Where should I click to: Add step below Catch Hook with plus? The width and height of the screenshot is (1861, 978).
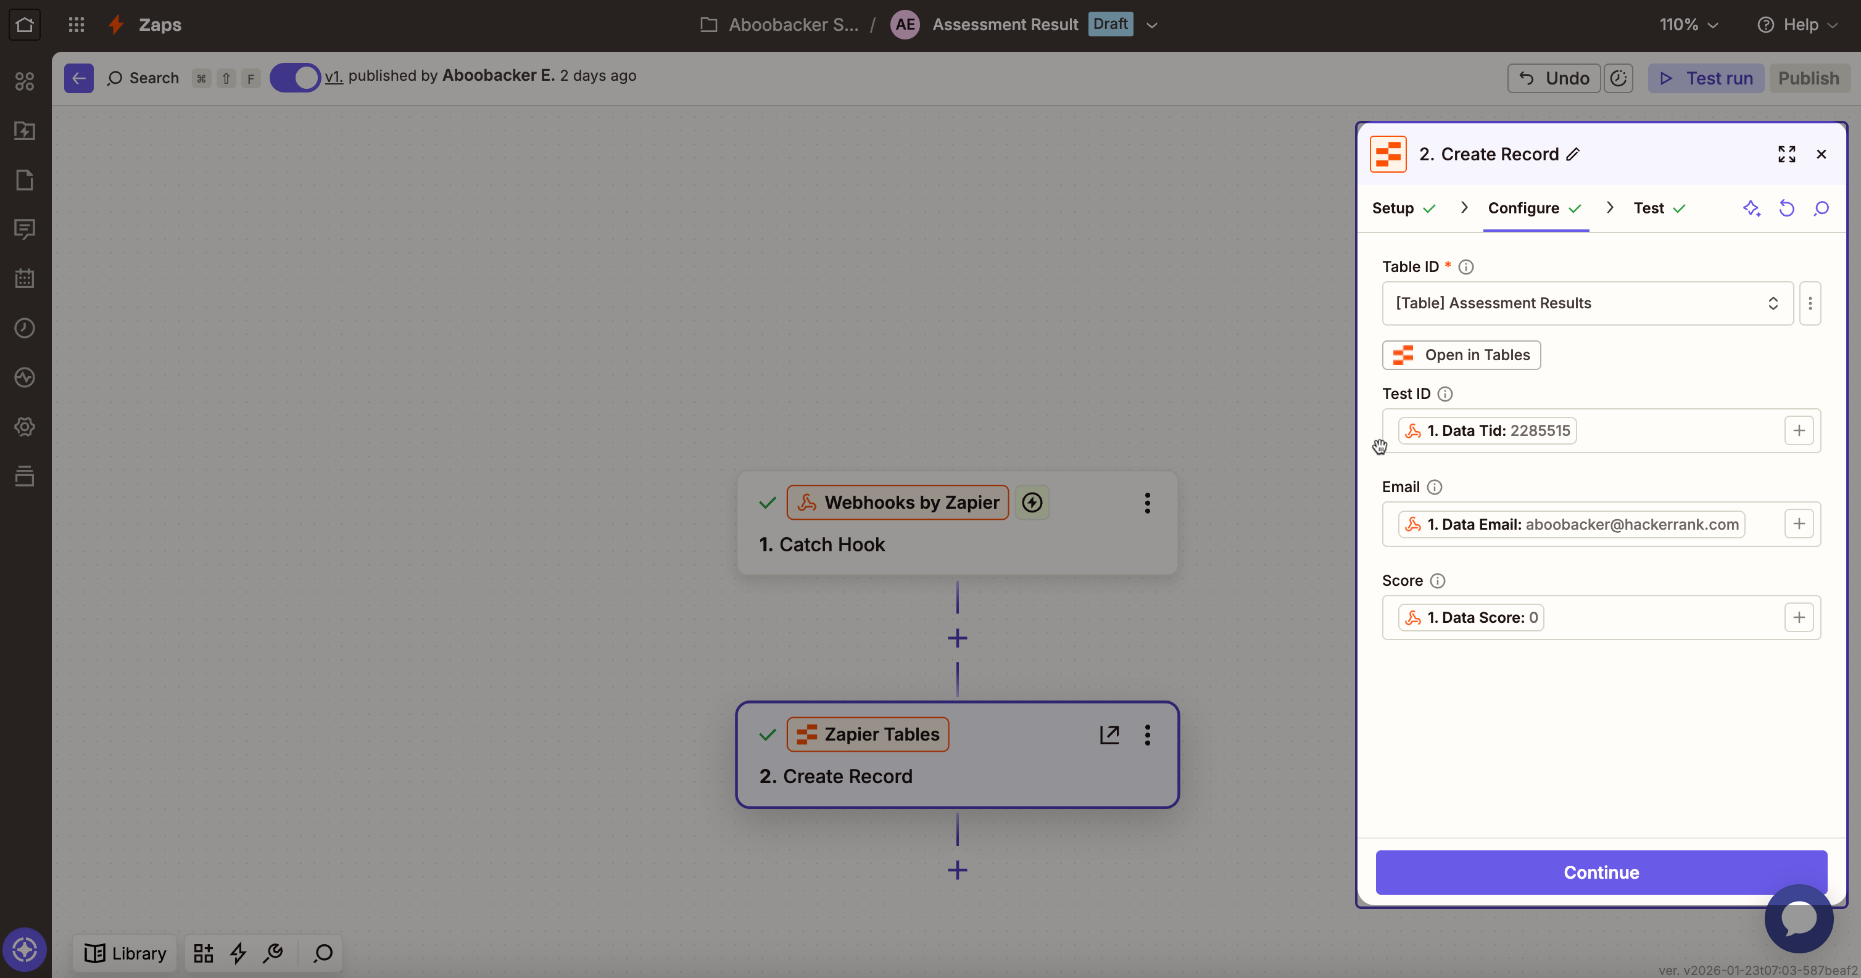point(957,638)
